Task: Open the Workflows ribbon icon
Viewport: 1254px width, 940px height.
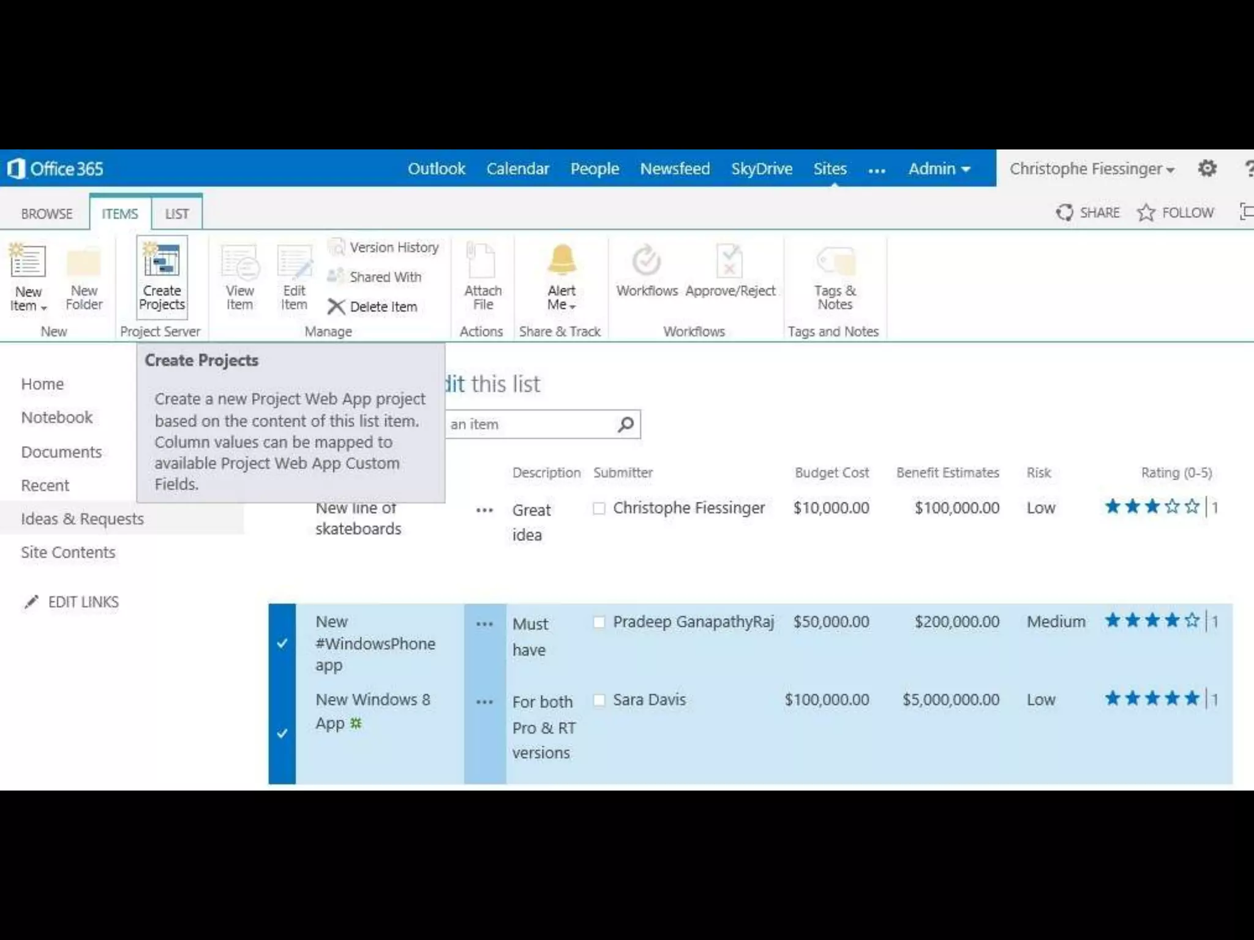Action: (646, 261)
